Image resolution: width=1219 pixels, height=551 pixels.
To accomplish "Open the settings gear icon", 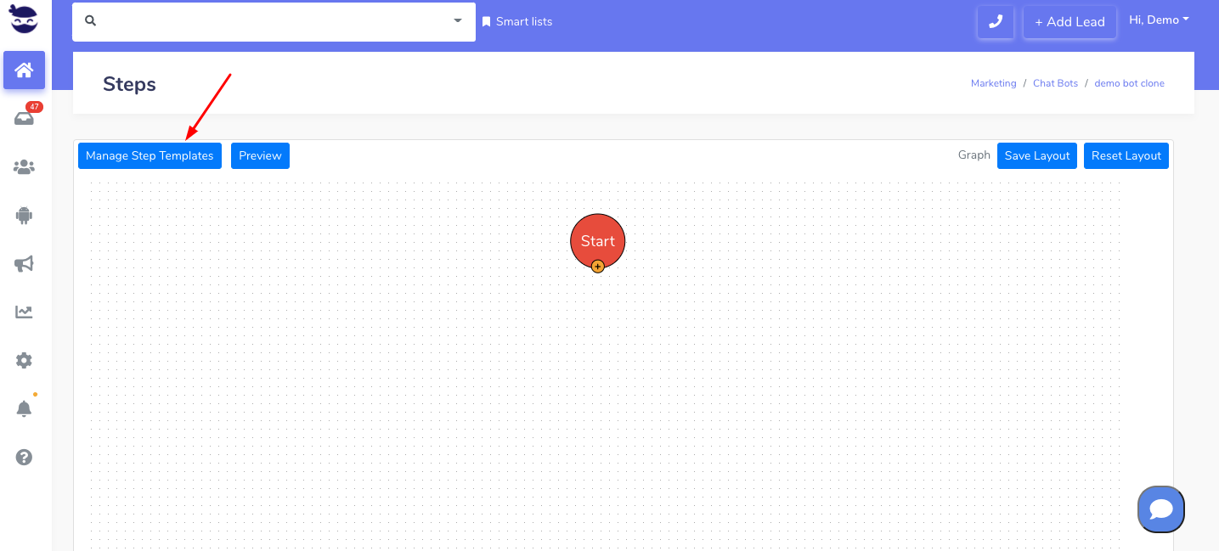I will pos(24,361).
